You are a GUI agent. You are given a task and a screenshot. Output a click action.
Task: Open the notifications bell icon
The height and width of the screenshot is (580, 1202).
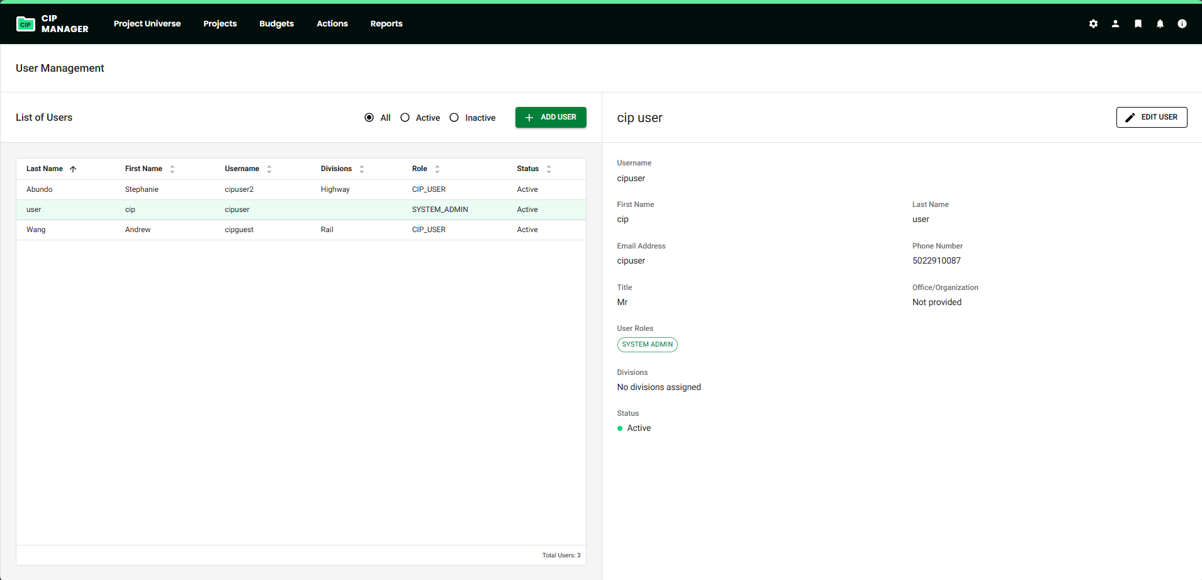pyautogui.click(x=1160, y=24)
